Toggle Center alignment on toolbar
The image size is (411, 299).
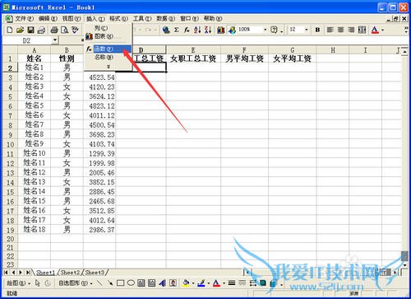coord(341,30)
